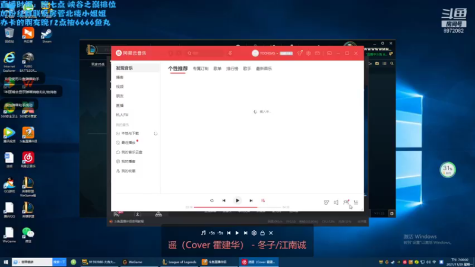The width and height of the screenshot is (475, 267).
Task: Toggle the loop playback mode icon
Action: 212,201
